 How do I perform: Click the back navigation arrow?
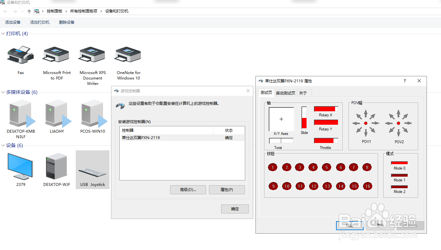[x=5, y=11]
